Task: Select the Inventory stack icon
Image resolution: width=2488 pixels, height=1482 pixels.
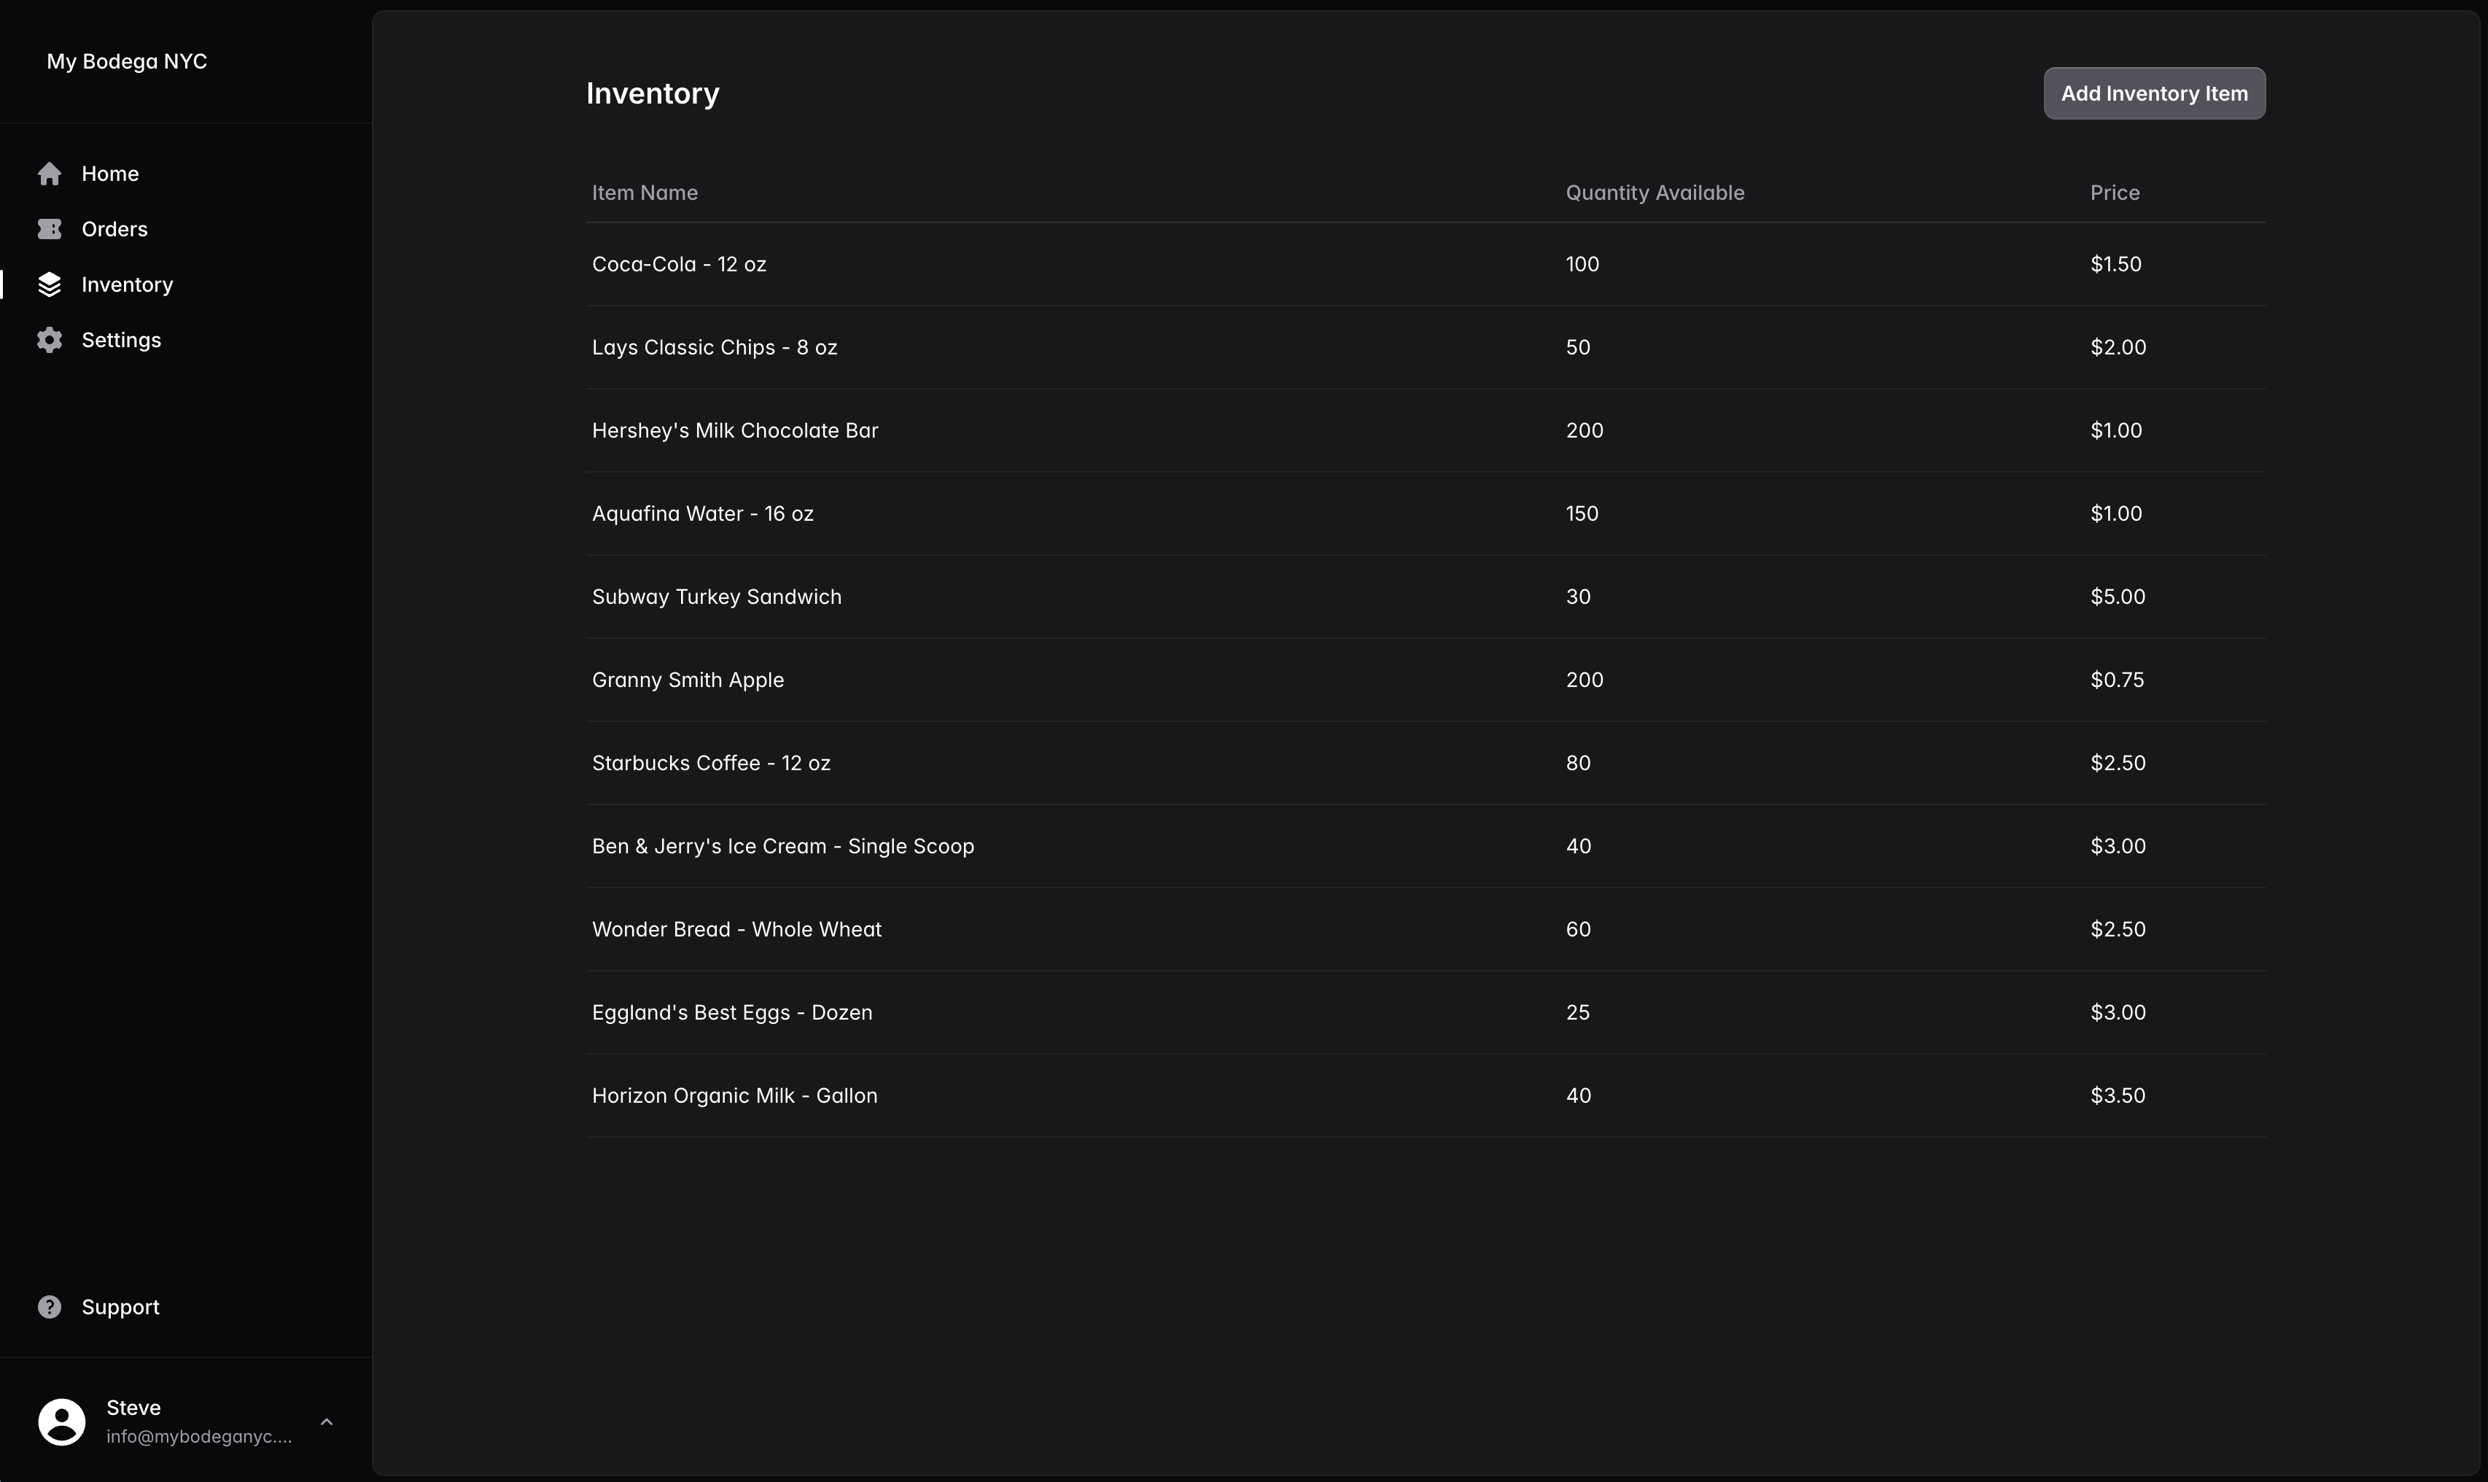Action: coord(50,284)
